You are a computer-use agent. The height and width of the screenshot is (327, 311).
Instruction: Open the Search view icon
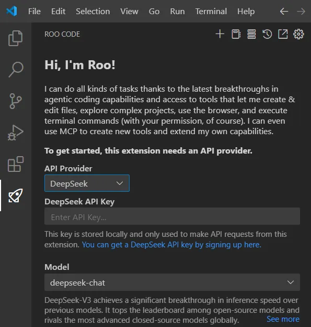pos(16,70)
